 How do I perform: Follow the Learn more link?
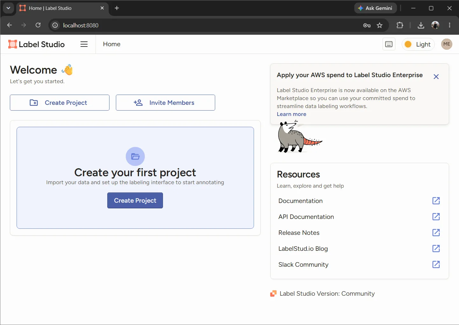pyautogui.click(x=292, y=114)
